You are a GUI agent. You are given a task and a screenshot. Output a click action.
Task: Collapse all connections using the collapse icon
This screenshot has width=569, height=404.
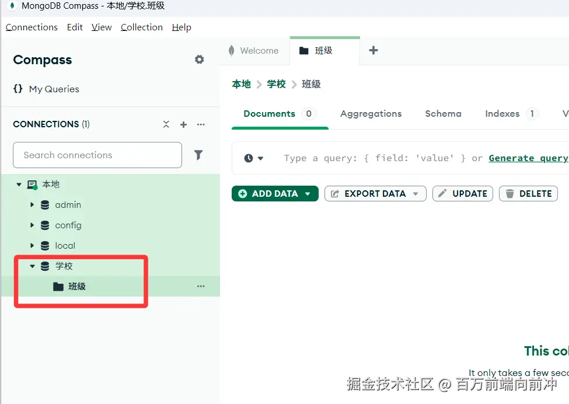pos(166,124)
